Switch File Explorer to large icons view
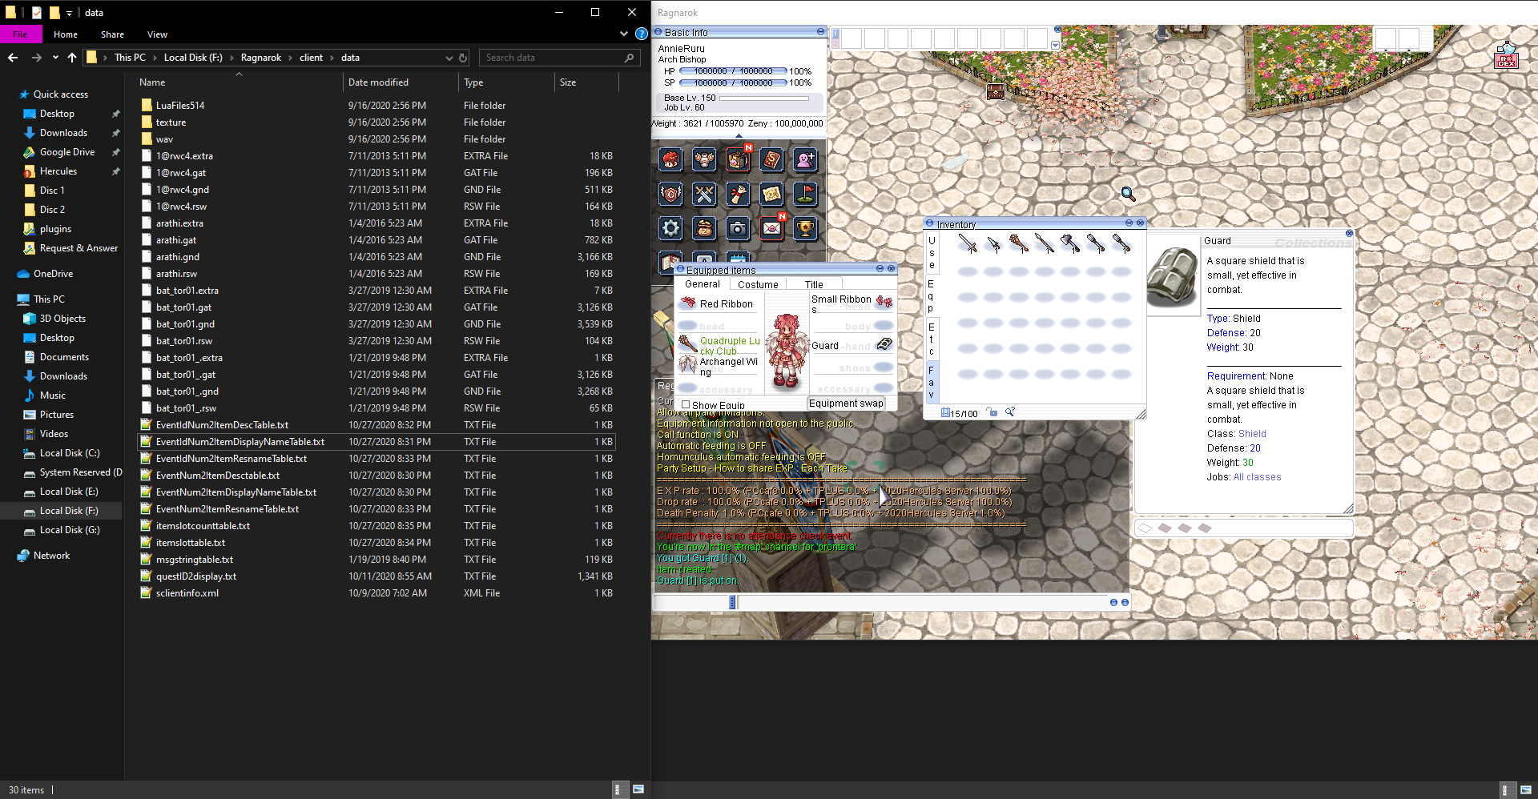 tap(638, 789)
